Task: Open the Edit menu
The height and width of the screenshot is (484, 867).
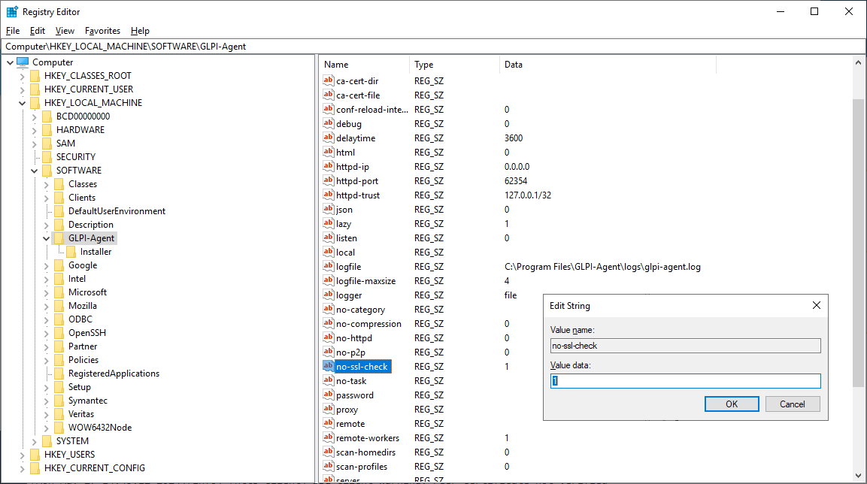Action: coord(38,31)
